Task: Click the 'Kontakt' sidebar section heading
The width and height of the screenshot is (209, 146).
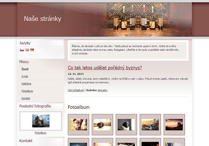Action: tap(26, 141)
